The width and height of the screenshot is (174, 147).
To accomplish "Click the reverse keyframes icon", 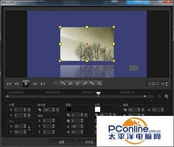I will (x=77, y=84).
